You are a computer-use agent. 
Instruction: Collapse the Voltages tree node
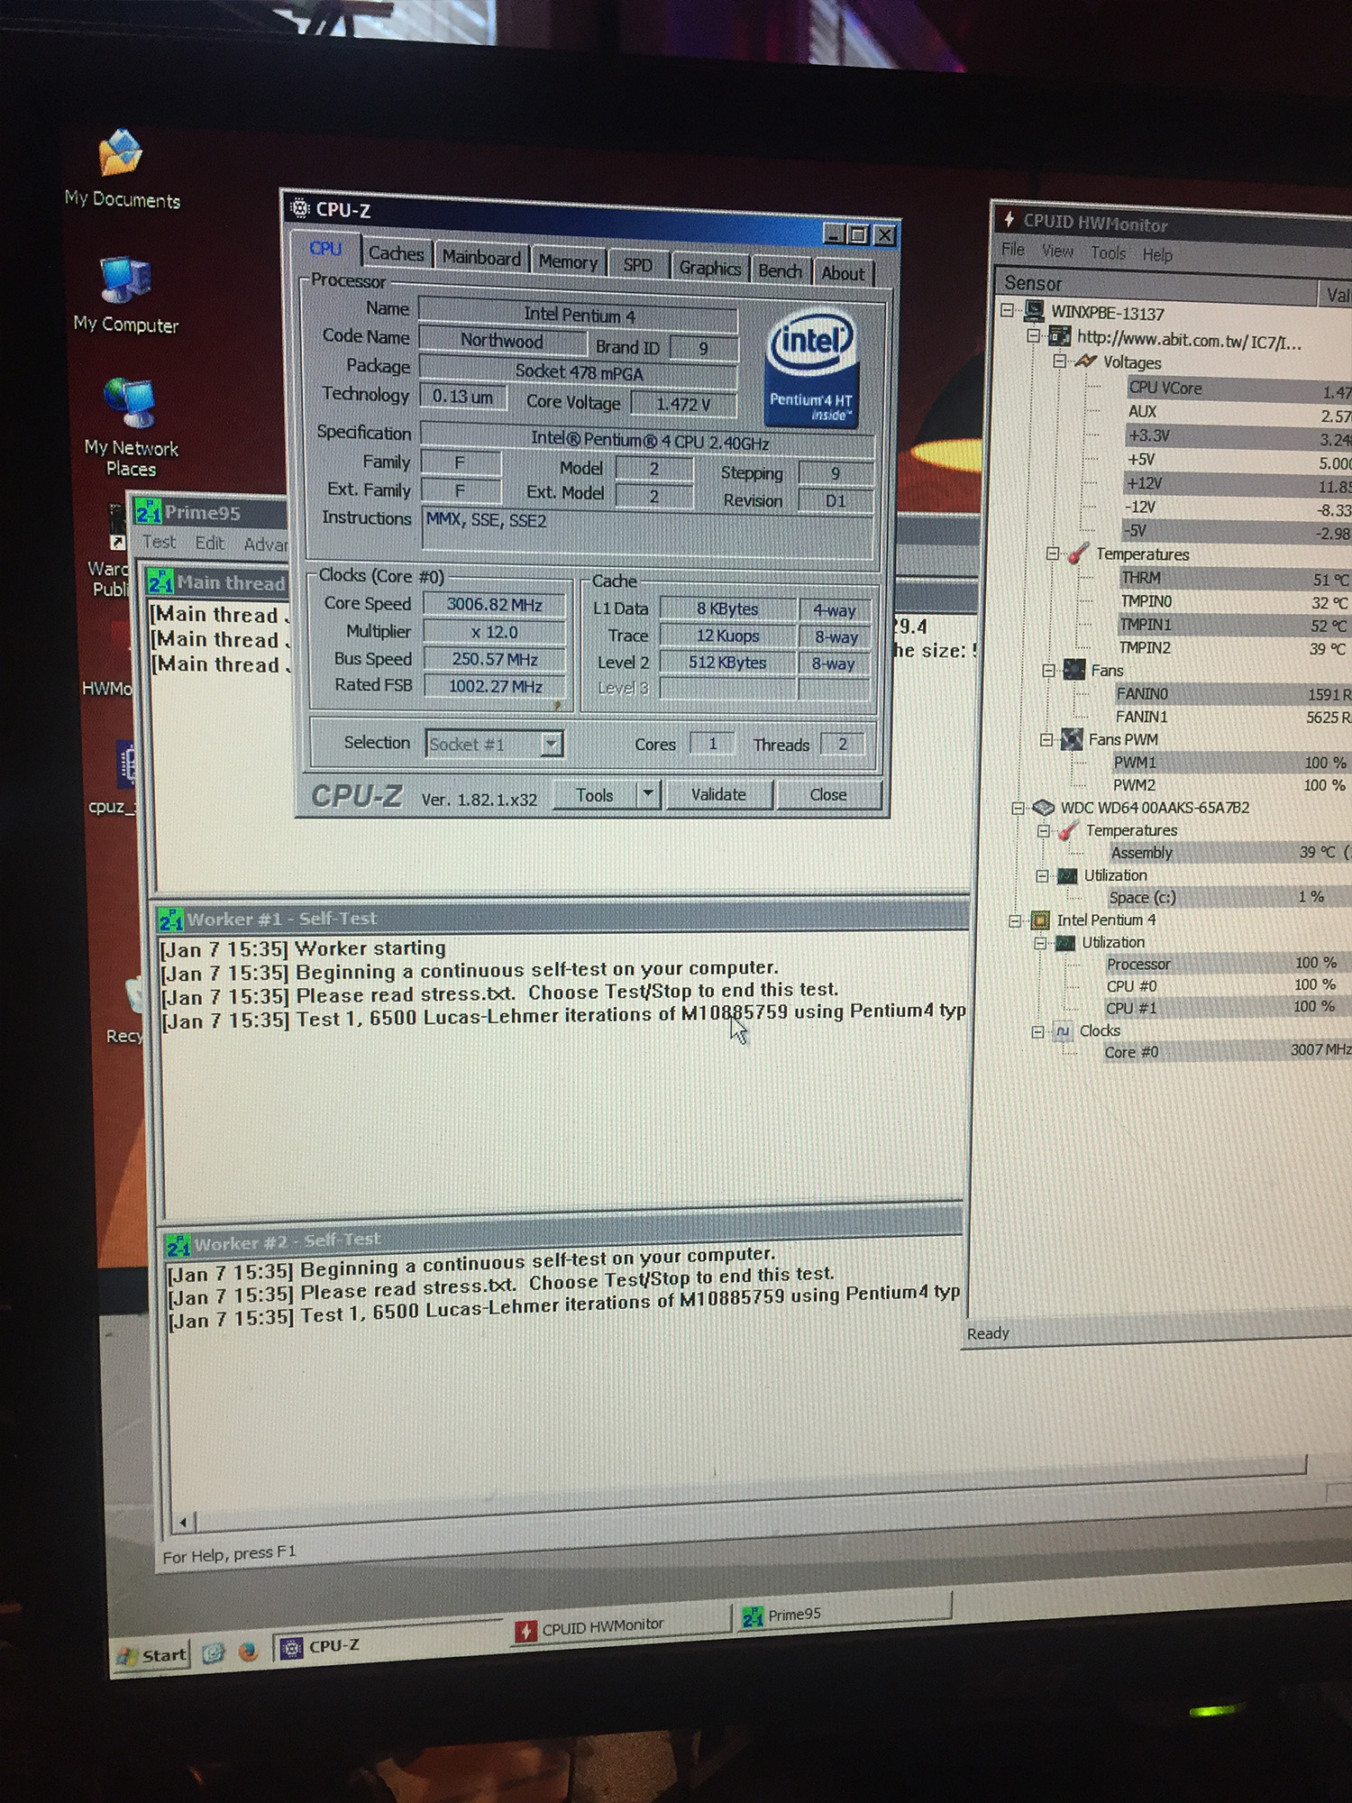(x=1060, y=362)
